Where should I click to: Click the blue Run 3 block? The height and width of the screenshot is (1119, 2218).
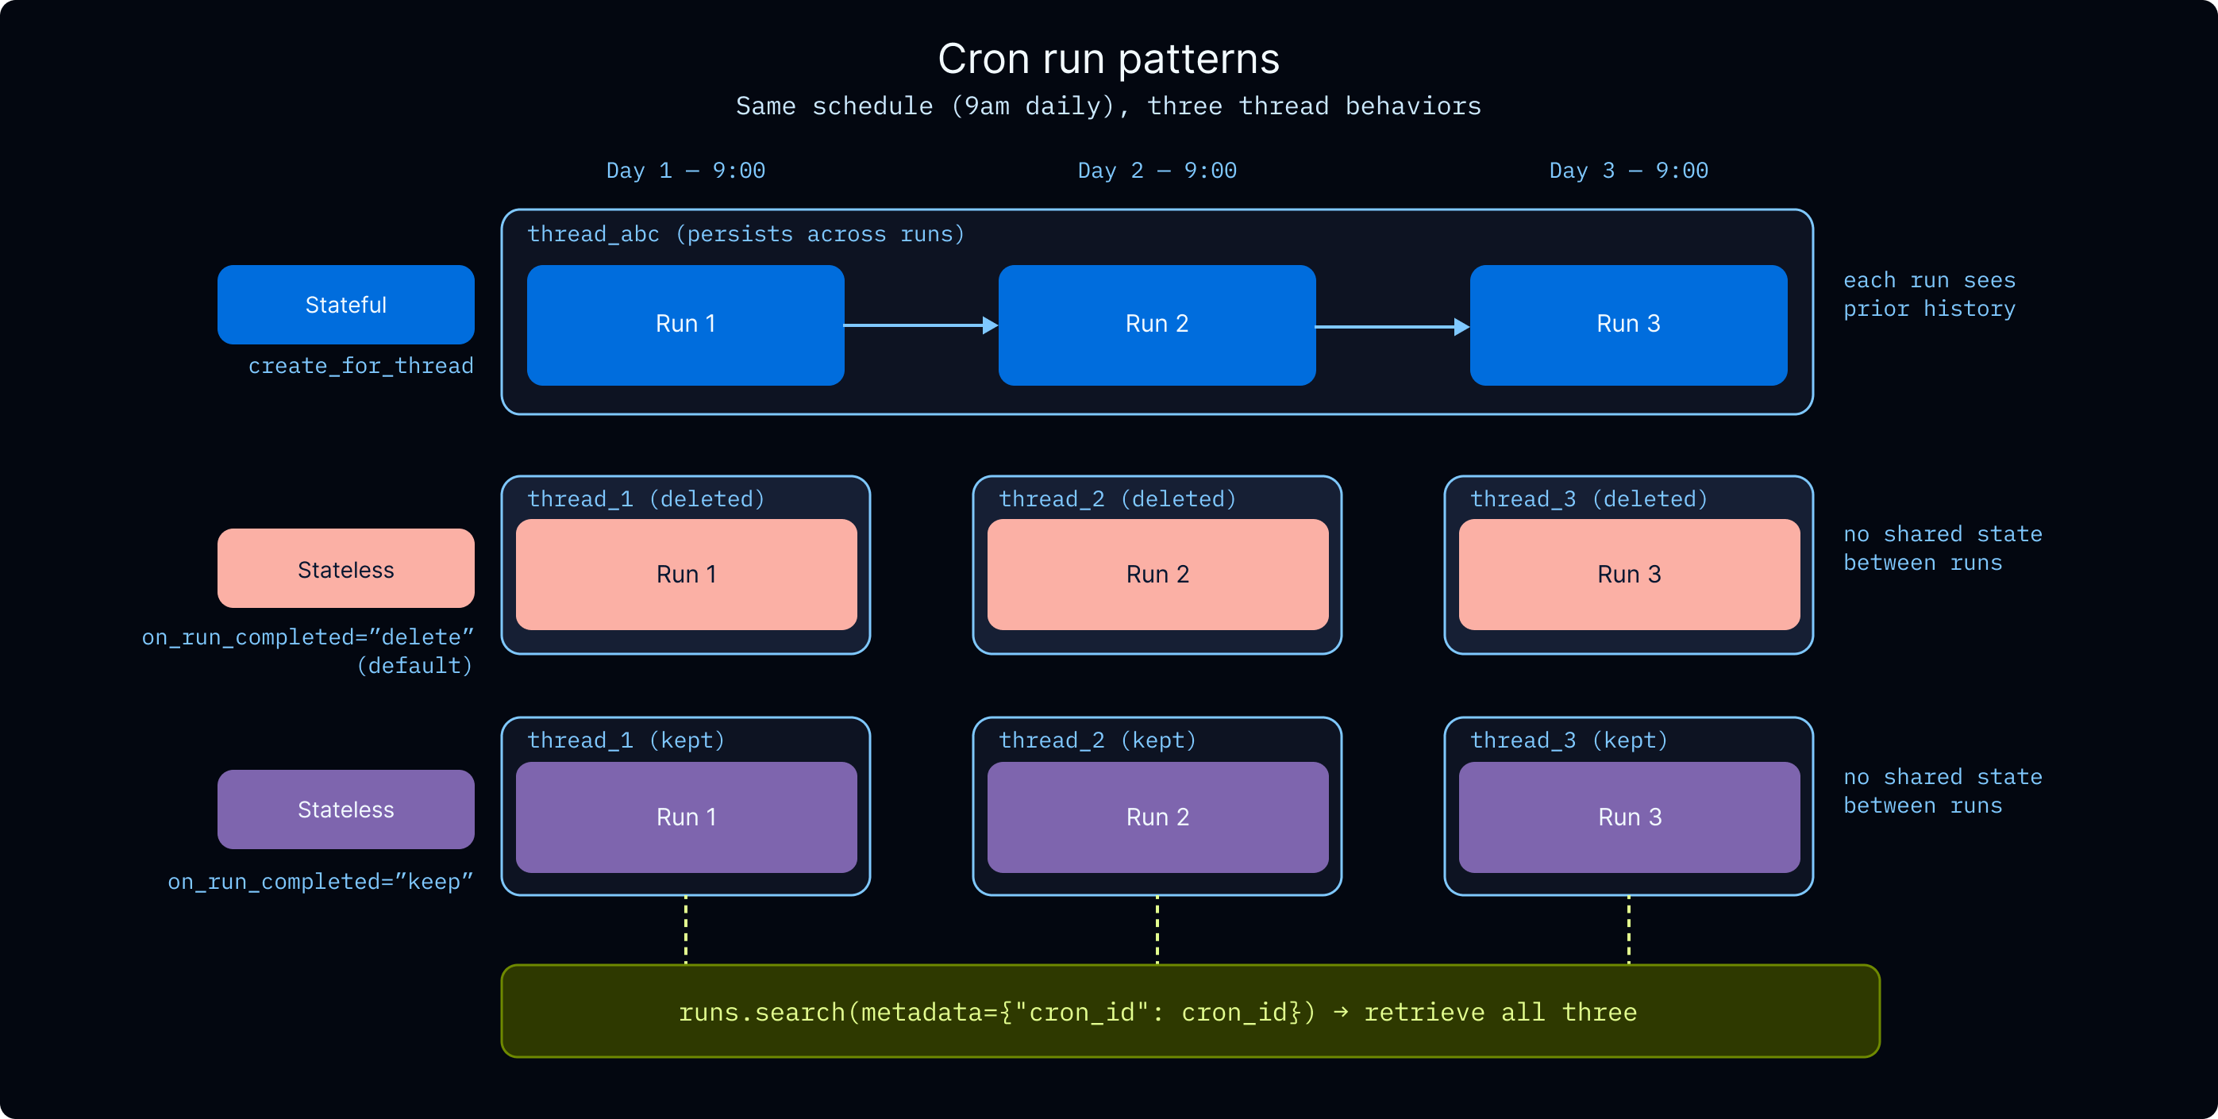pyautogui.click(x=1627, y=325)
